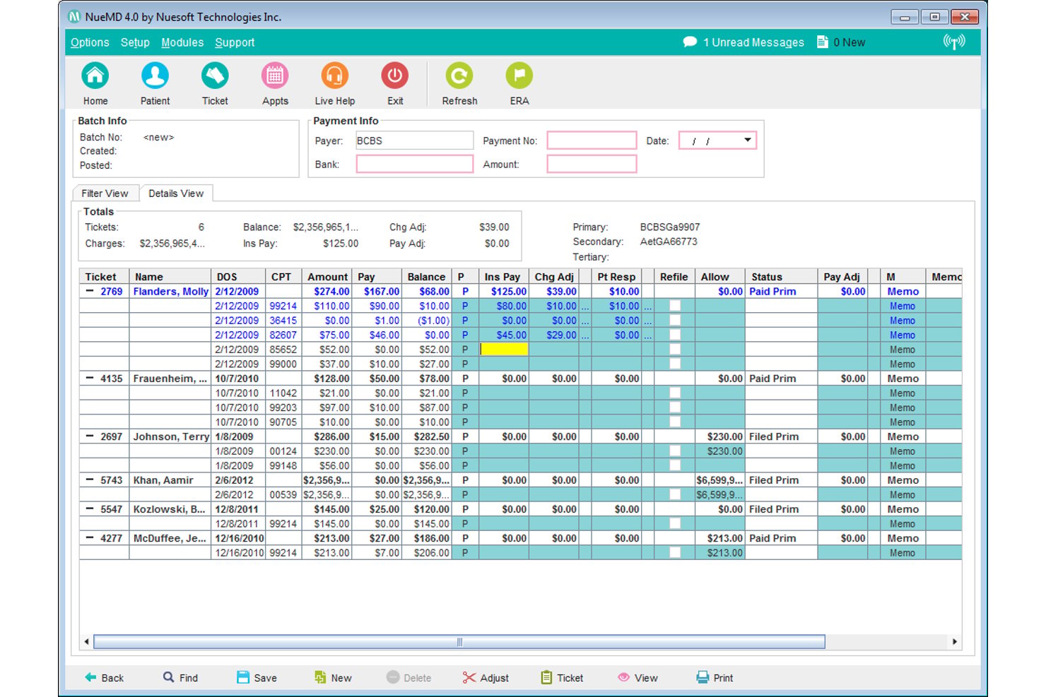Click the NueMD logo in title bar

pyautogui.click(x=74, y=16)
